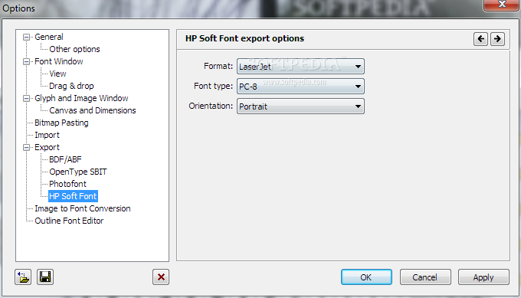The image size is (521, 298).
Task: Collapse the General tree node
Action: click(x=26, y=37)
